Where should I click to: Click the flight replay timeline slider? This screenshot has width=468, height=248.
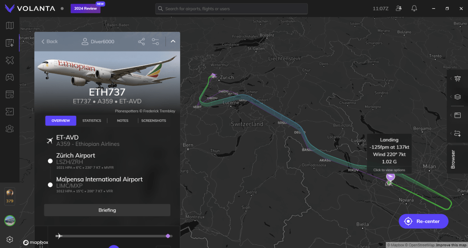click(114, 236)
